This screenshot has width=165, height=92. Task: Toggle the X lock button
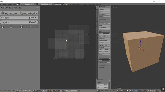[10, 27]
